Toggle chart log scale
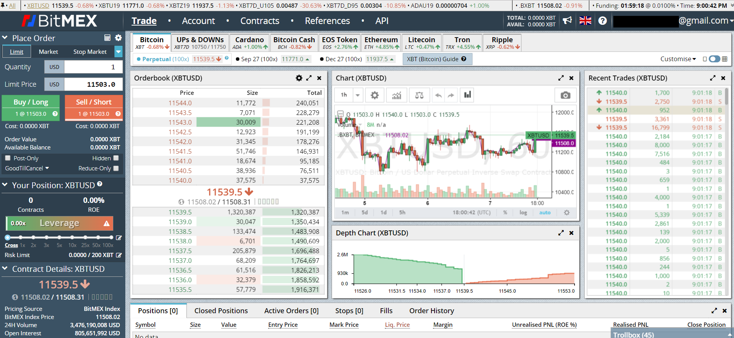The height and width of the screenshot is (338, 734). pos(523,213)
